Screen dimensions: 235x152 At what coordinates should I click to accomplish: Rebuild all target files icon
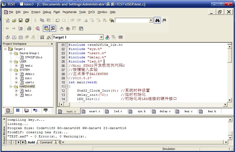tap(21, 37)
